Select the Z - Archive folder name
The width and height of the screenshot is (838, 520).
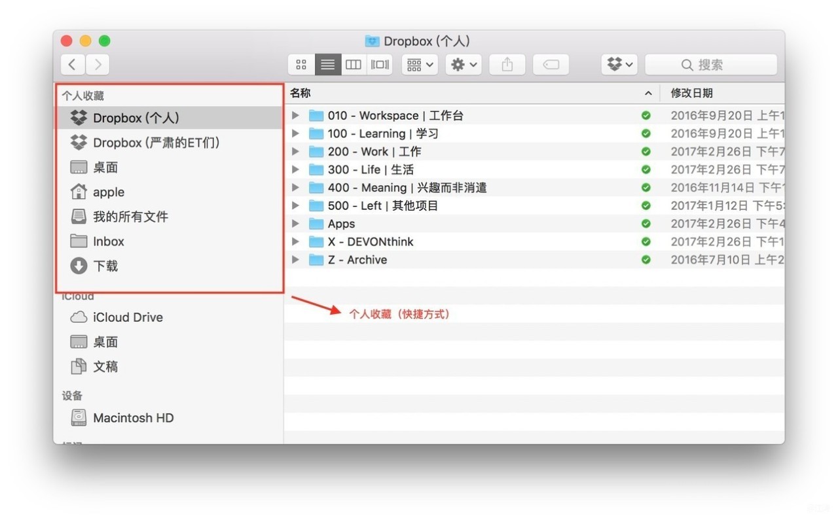tap(357, 260)
